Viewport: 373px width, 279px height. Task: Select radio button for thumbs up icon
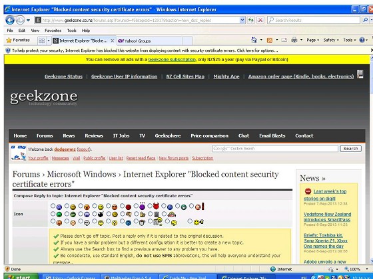136,214
